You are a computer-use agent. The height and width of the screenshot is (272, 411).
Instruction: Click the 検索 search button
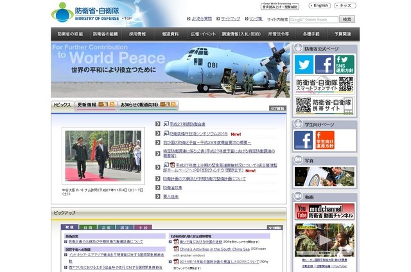pos(347,19)
